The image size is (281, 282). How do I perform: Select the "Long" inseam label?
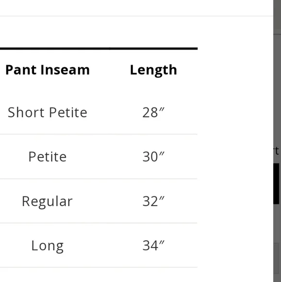tap(48, 246)
